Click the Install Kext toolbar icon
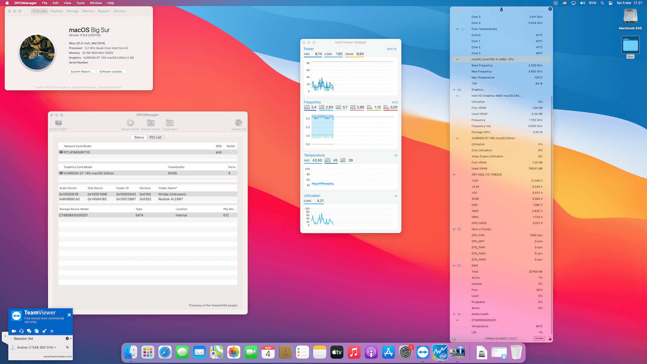Screen dimensions: 647x364 [x=170, y=123]
